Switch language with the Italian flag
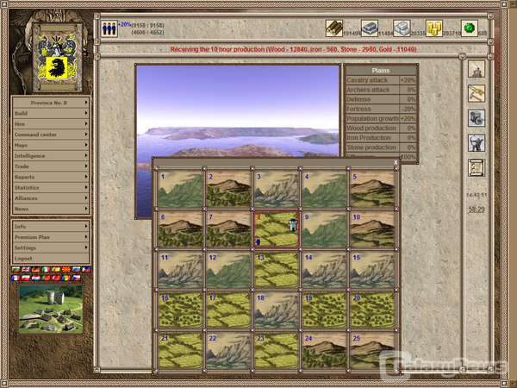Image resolution: width=517 pixels, height=388 pixels. coord(46,270)
